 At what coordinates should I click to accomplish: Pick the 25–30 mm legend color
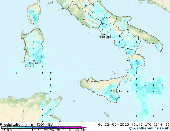(54, 128)
